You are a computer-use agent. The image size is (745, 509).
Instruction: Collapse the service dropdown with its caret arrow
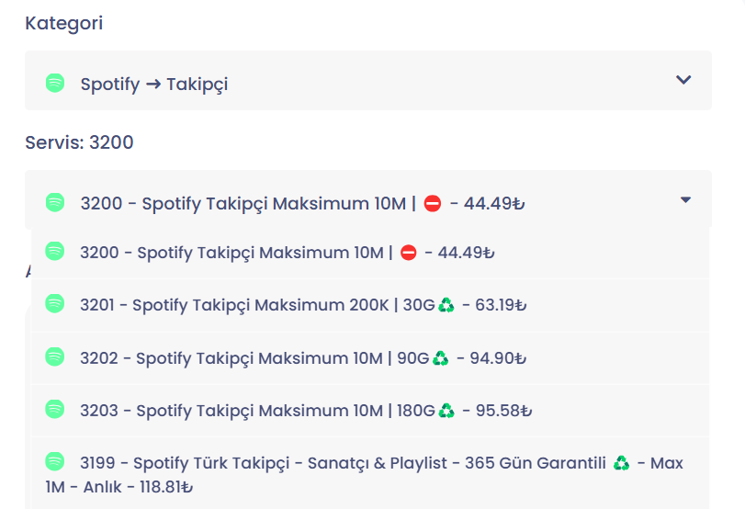pyautogui.click(x=685, y=199)
